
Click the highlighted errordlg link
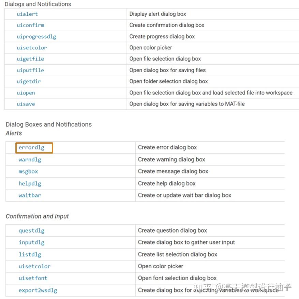click(x=30, y=147)
